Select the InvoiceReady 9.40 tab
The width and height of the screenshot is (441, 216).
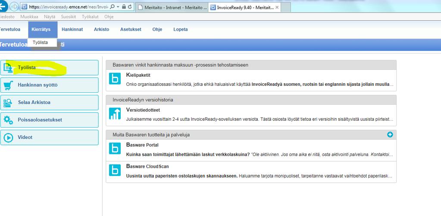[245, 8]
